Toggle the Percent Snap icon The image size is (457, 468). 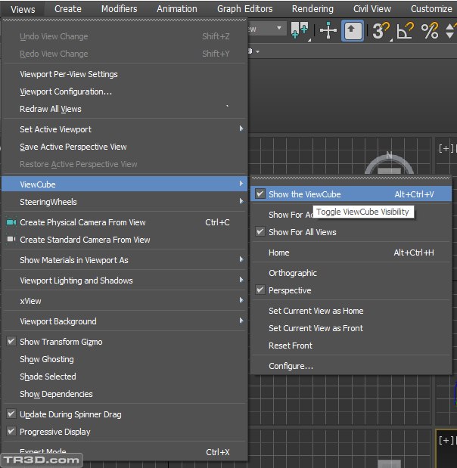coord(429,30)
